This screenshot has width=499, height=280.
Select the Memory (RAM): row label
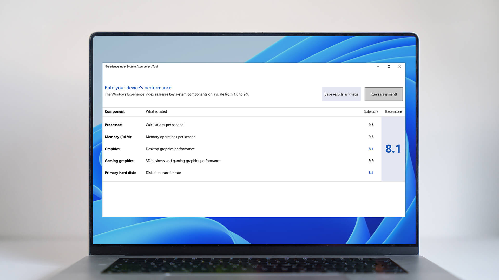tap(118, 137)
